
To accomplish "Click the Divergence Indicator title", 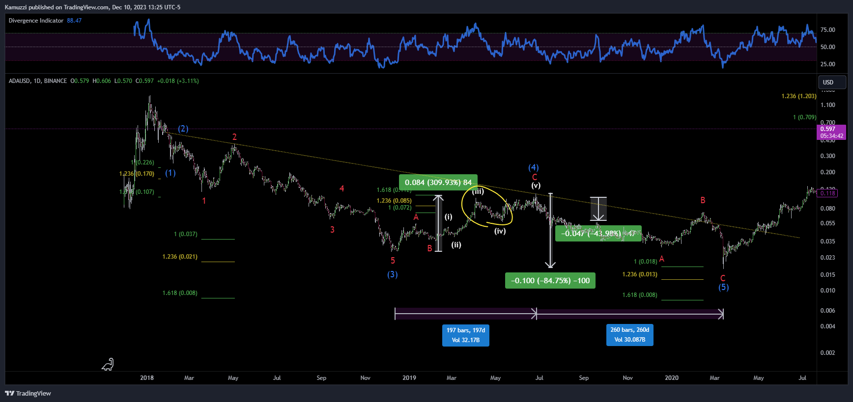I will coord(36,21).
